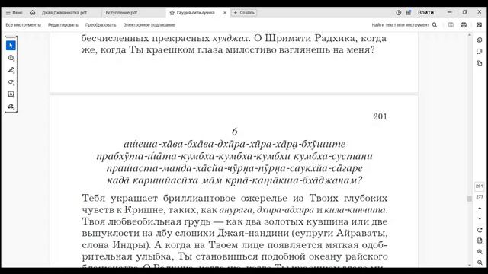Click the italic word анурага
Image resolution: width=488 pixels, height=274 pixels.
click(x=236, y=210)
